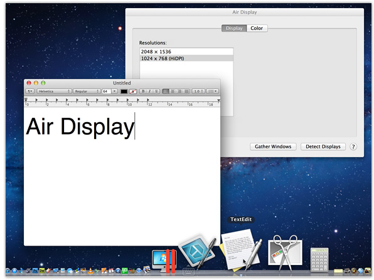
Task: Justify text in TextEdit
Action: pyautogui.click(x=186, y=91)
